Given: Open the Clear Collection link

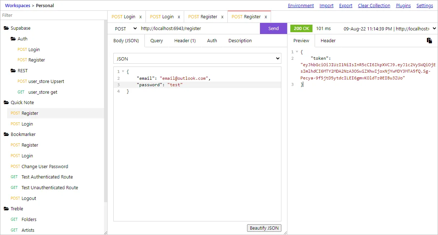Looking at the screenshot, I should pyautogui.click(x=374, y=5).
